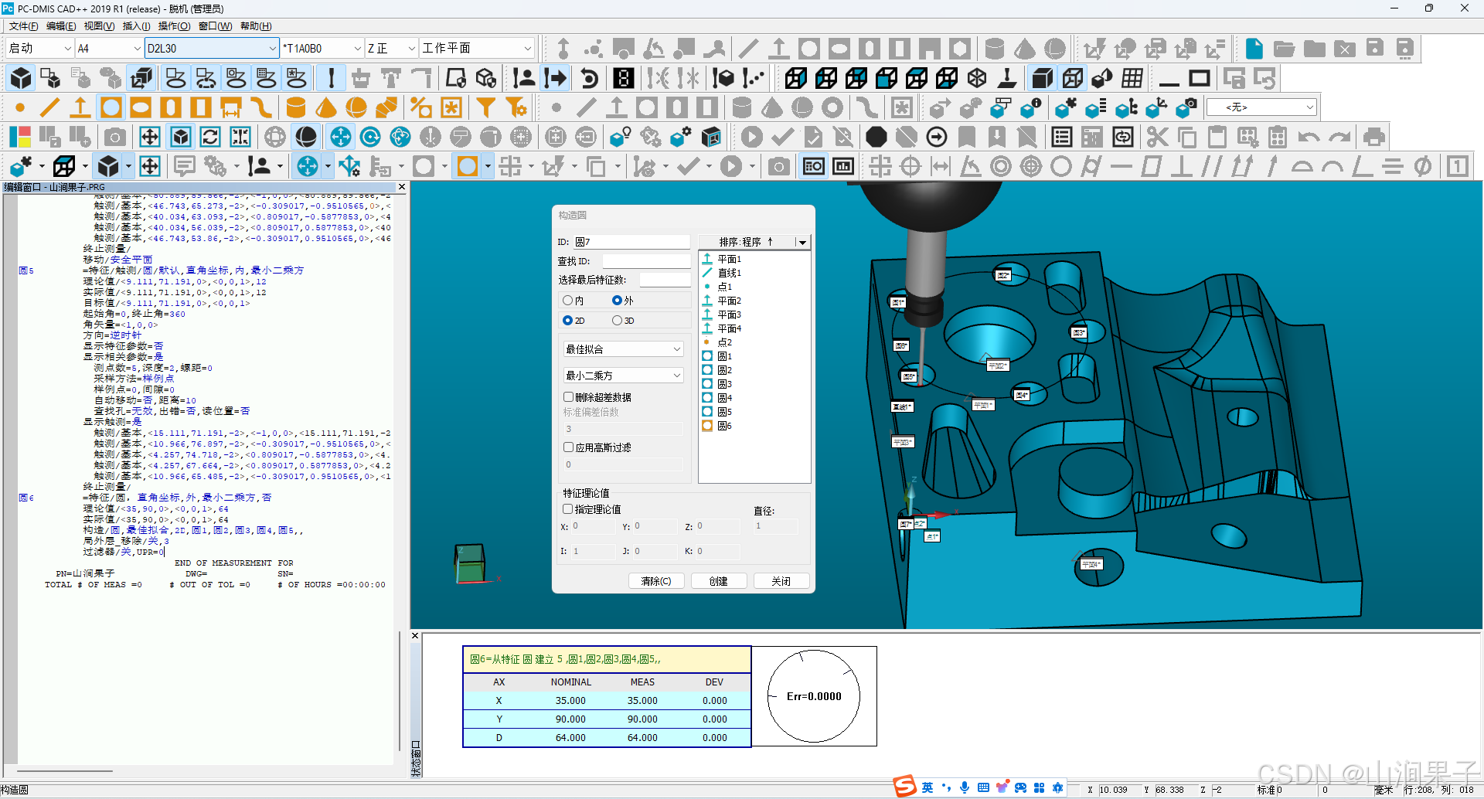Click the angle dimension icon in bottom toolbar

[x=971, y=166]
